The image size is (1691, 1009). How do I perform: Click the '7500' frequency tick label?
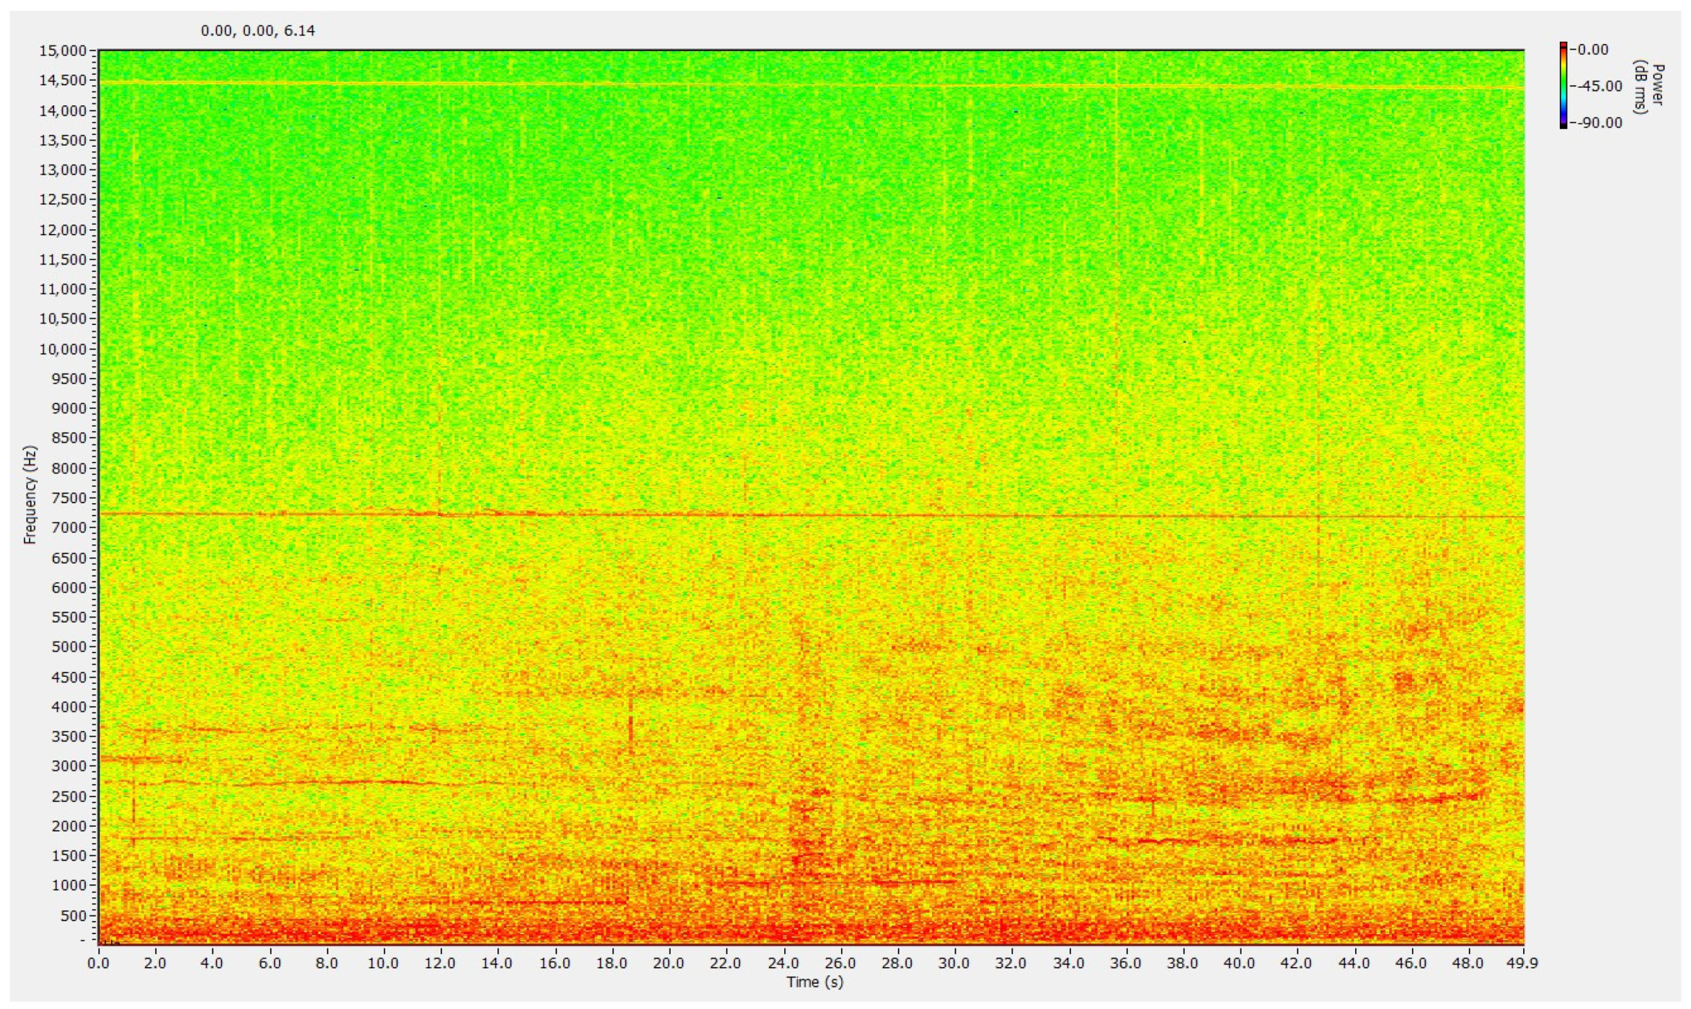tap(70, 497)
